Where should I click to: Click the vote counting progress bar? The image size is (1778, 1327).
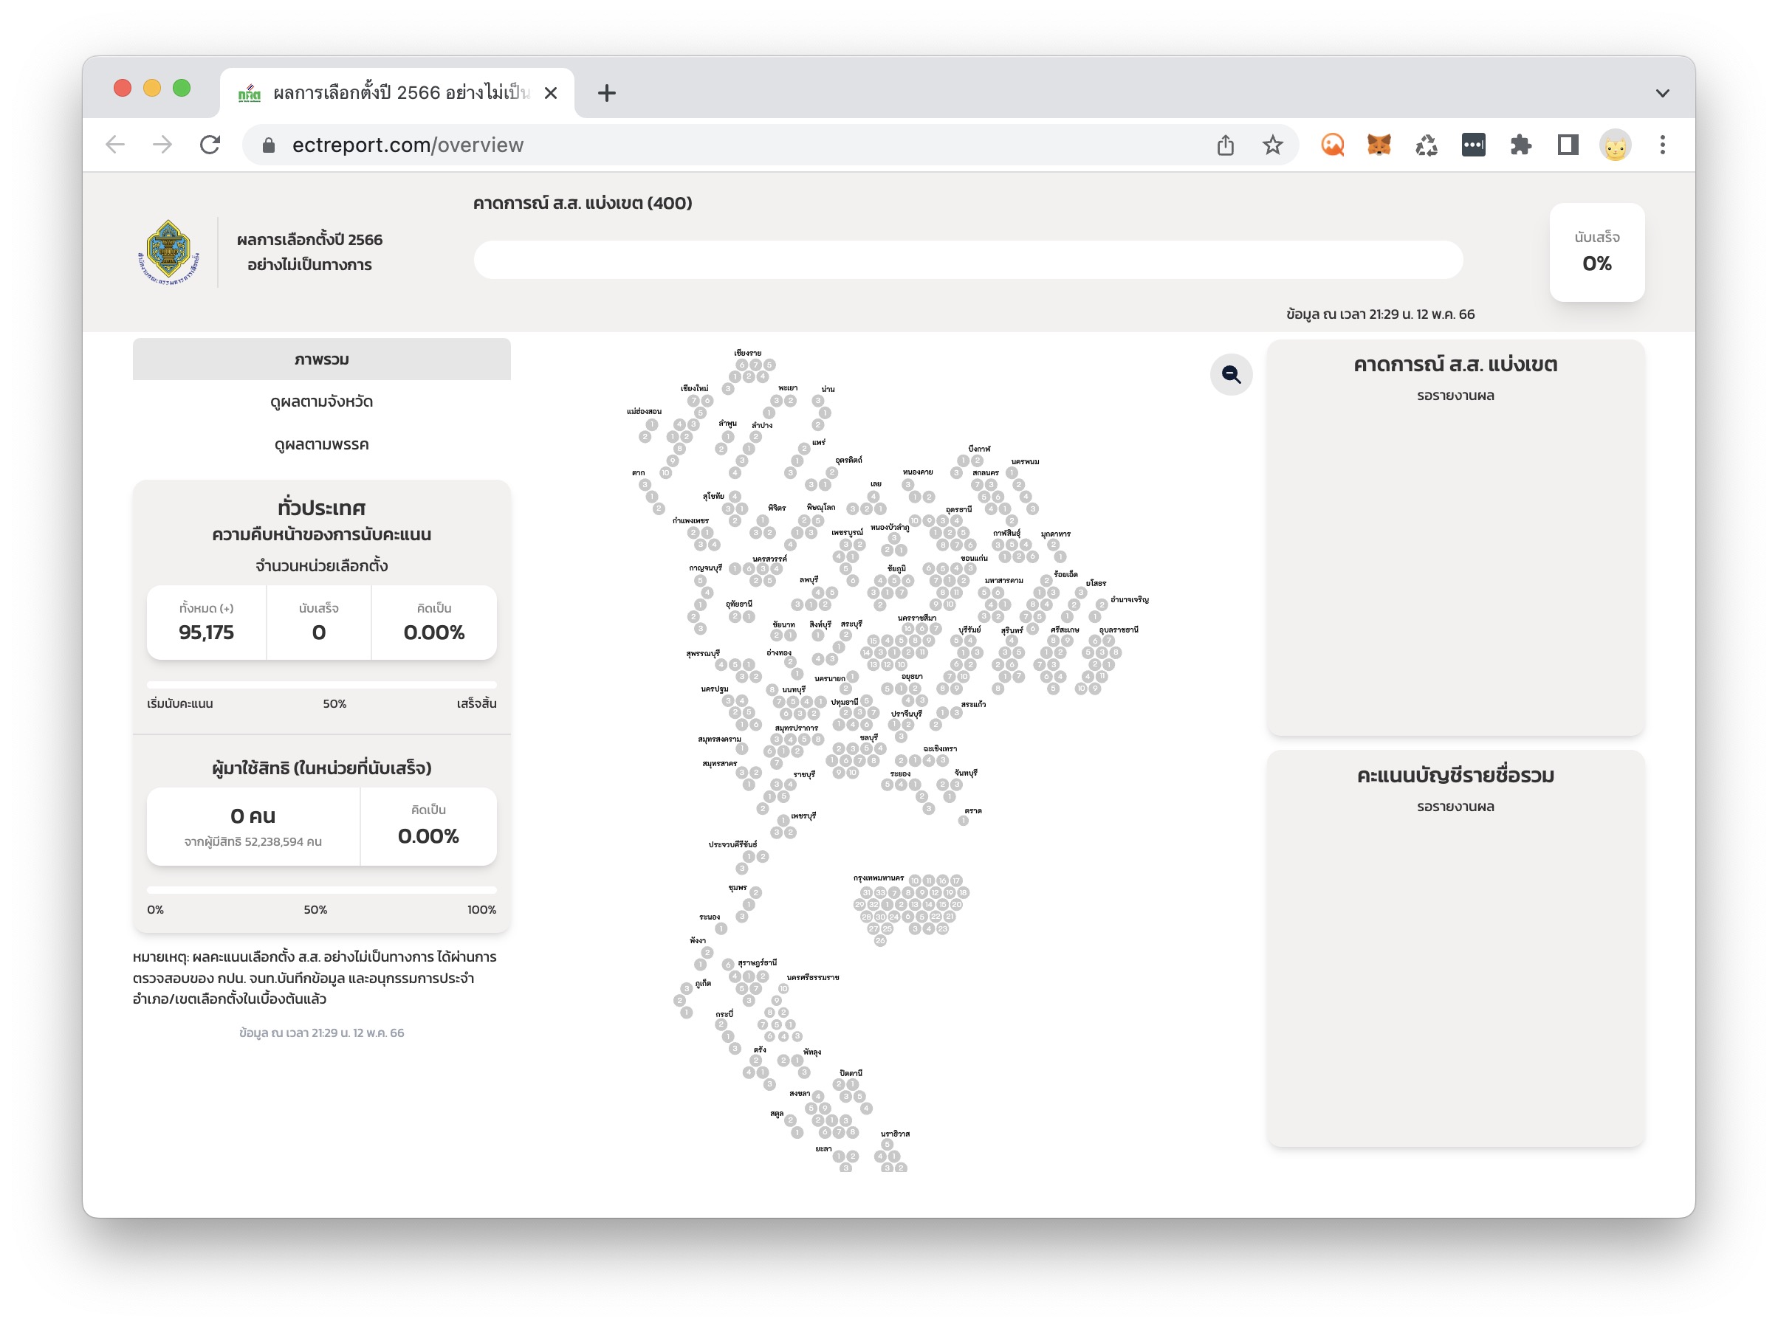pos(321,684)
